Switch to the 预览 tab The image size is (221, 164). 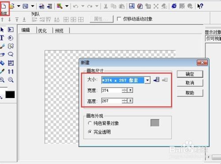[x=59, y=31]
